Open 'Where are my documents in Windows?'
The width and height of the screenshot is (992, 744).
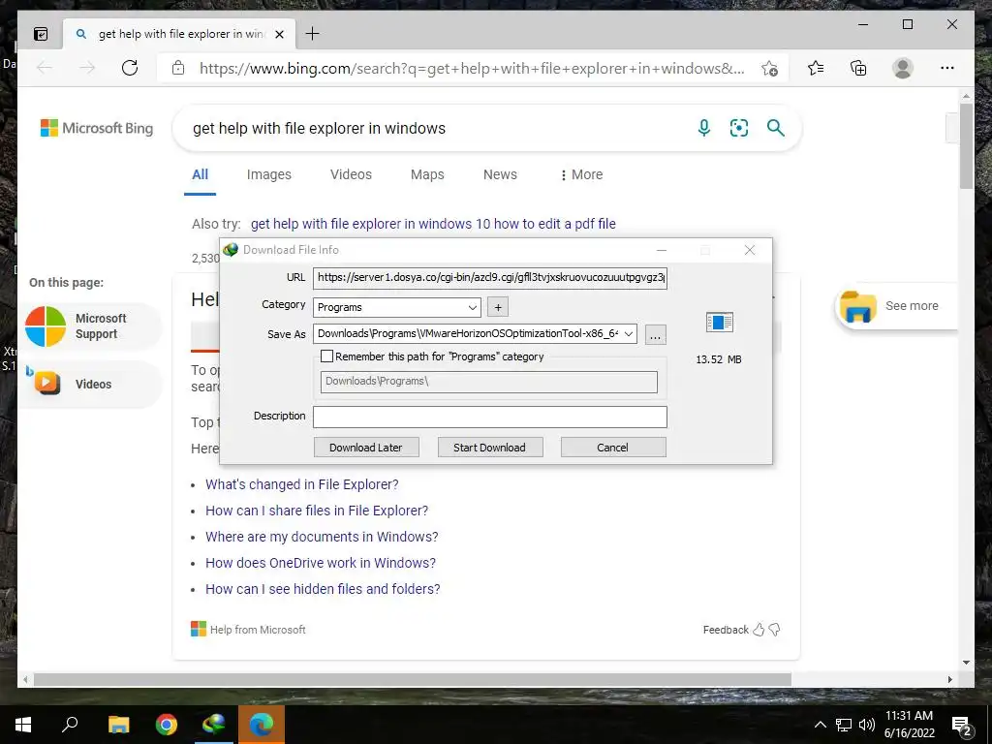(x=322, y=537)
